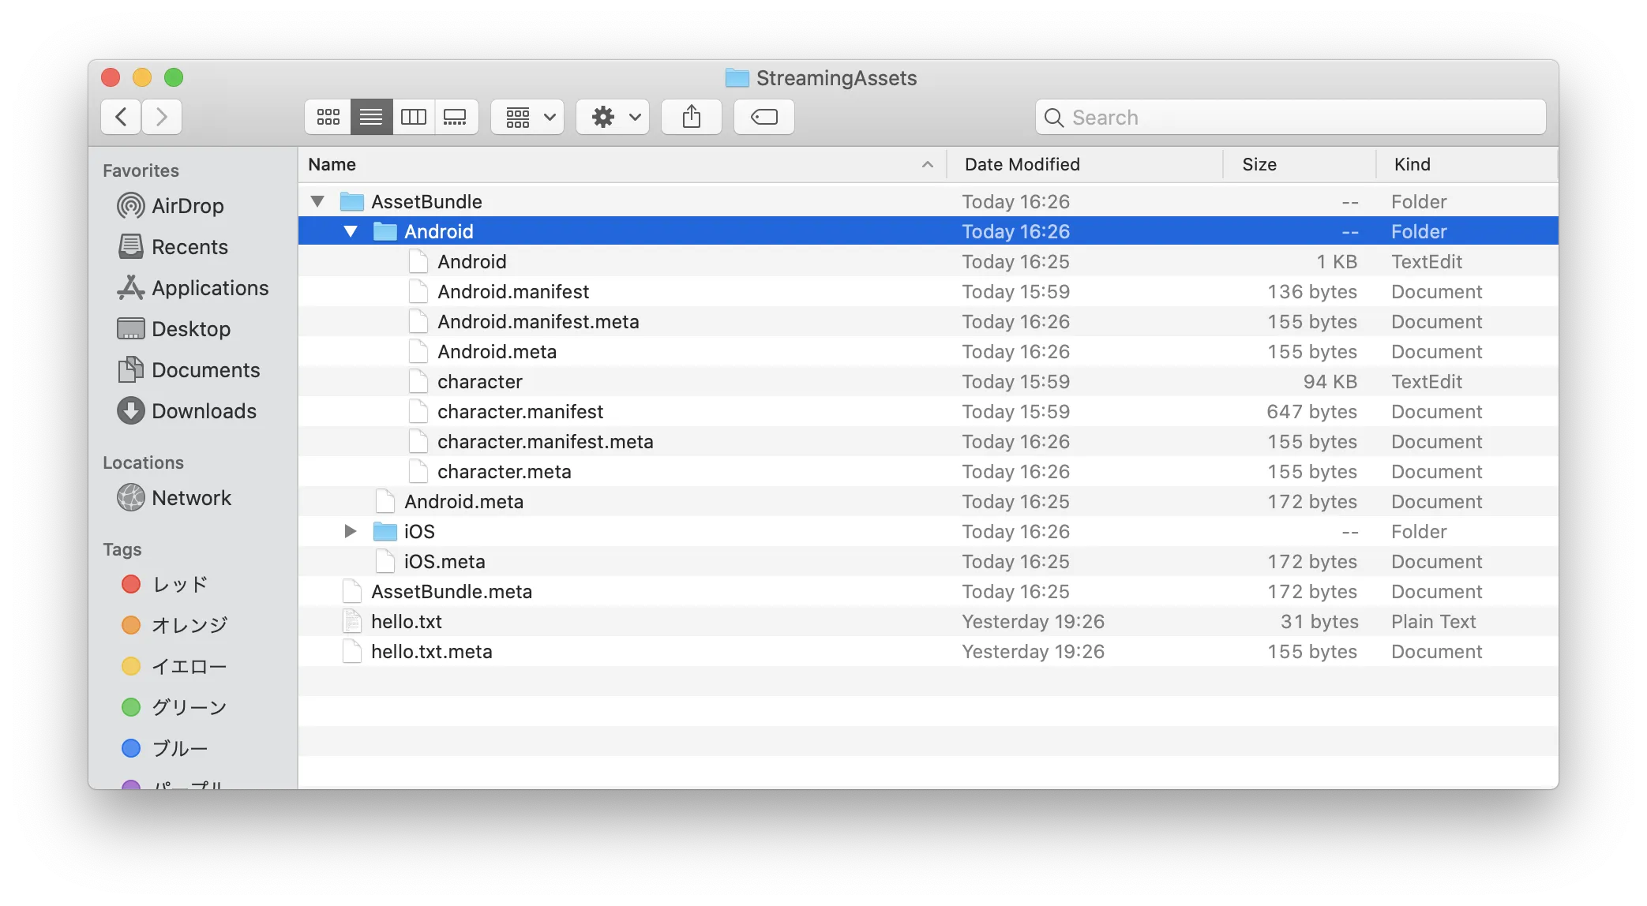The image size is (1647, 906).
Task: Click in the Search field
Action: pyautogui.click(x=1295, y=118)
